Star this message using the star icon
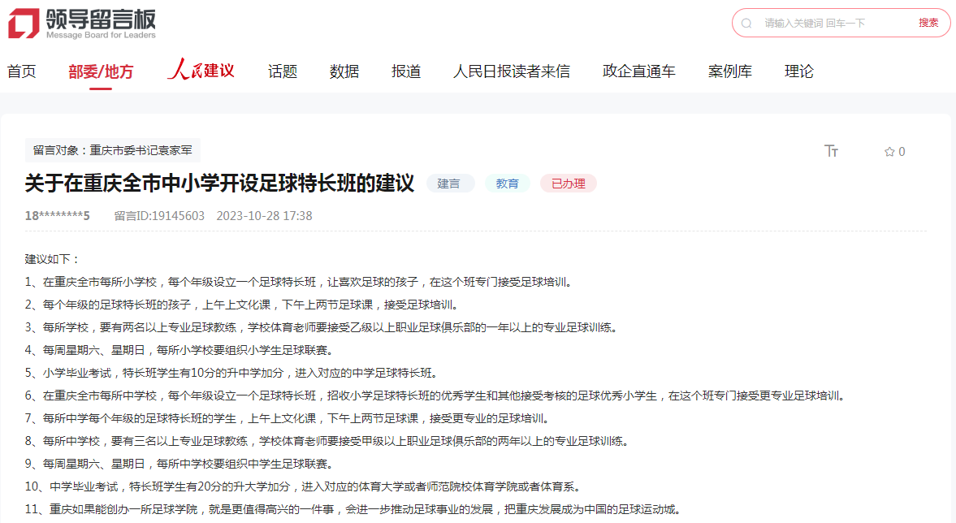956x523 pixels. (889, 151)
